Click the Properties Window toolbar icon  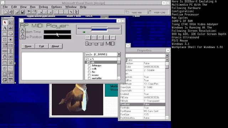point(34,12)
